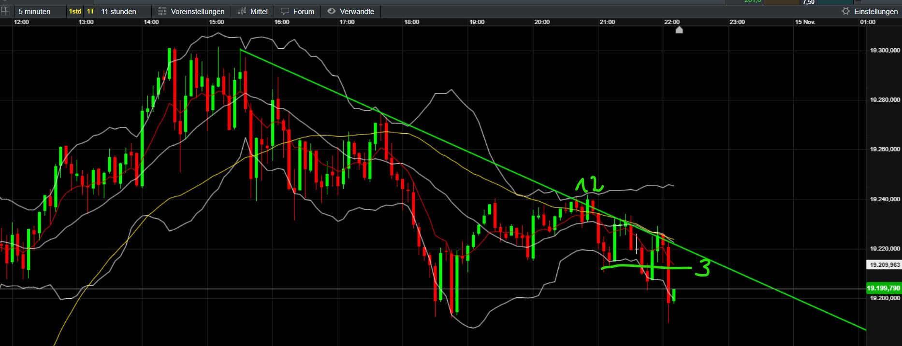Click the crosshair price label 19.209,963
Viewport: 902px width, 346px height.
pos(883,265)
